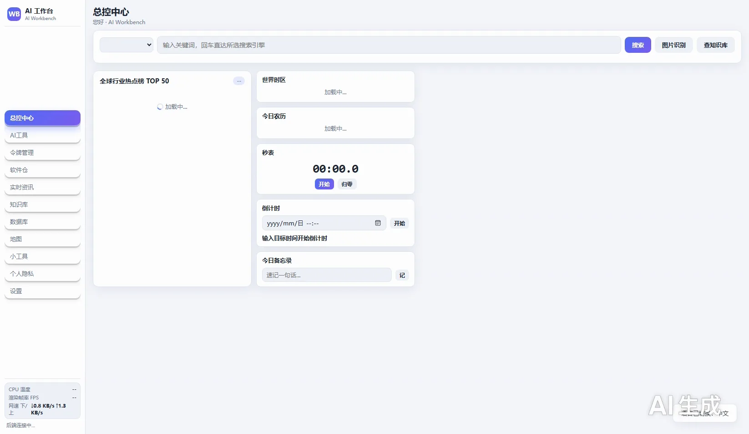Open 地图 in sidebar
This screenshot has width=749, height=434.
pos(42,239)
